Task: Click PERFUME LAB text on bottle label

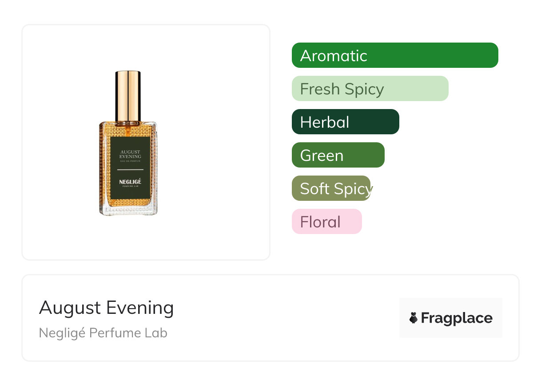Action: coord(130,187)
